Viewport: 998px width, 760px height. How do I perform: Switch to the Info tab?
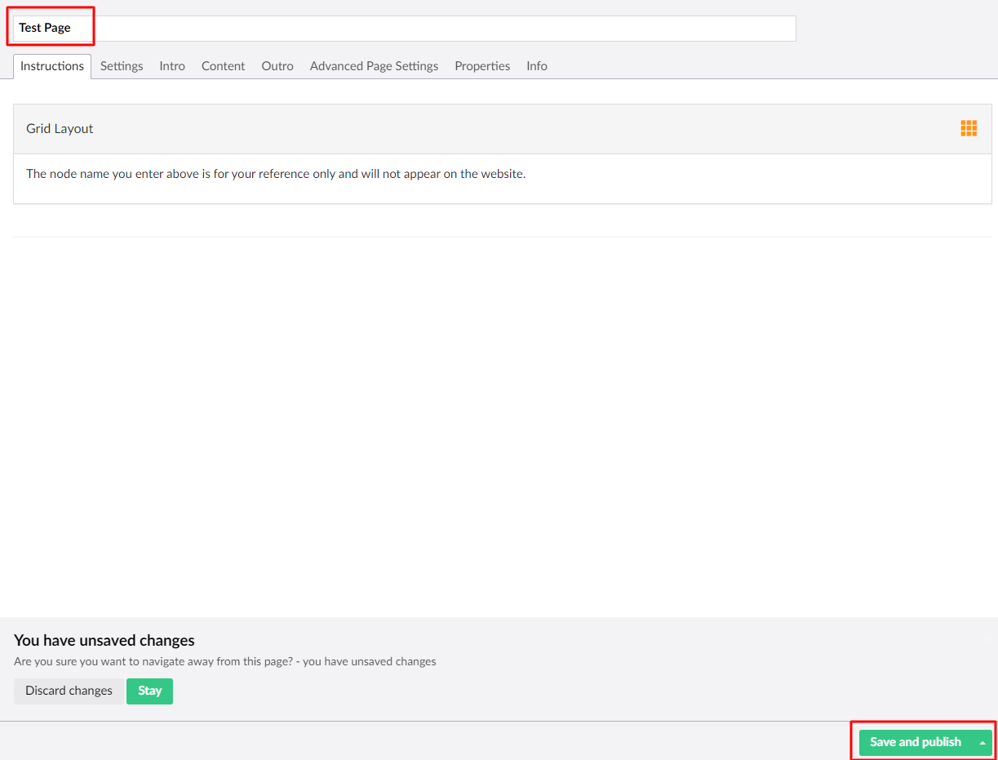537,66
